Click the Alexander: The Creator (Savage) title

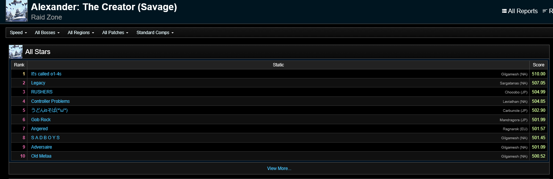coord(104,7)
